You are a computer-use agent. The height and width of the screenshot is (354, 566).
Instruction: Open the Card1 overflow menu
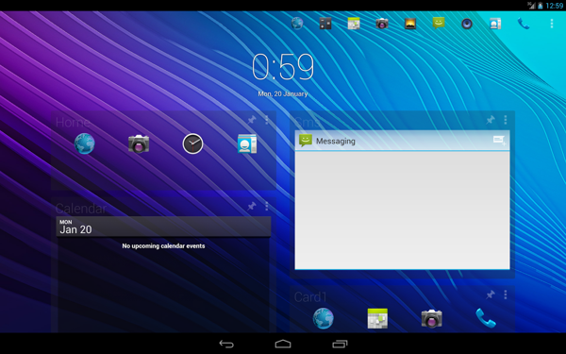pyautogui.click(x=506, y=295)
